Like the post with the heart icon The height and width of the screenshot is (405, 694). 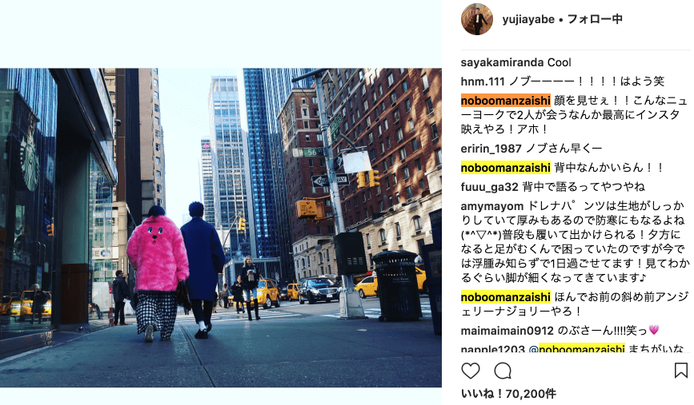[471, 371]
